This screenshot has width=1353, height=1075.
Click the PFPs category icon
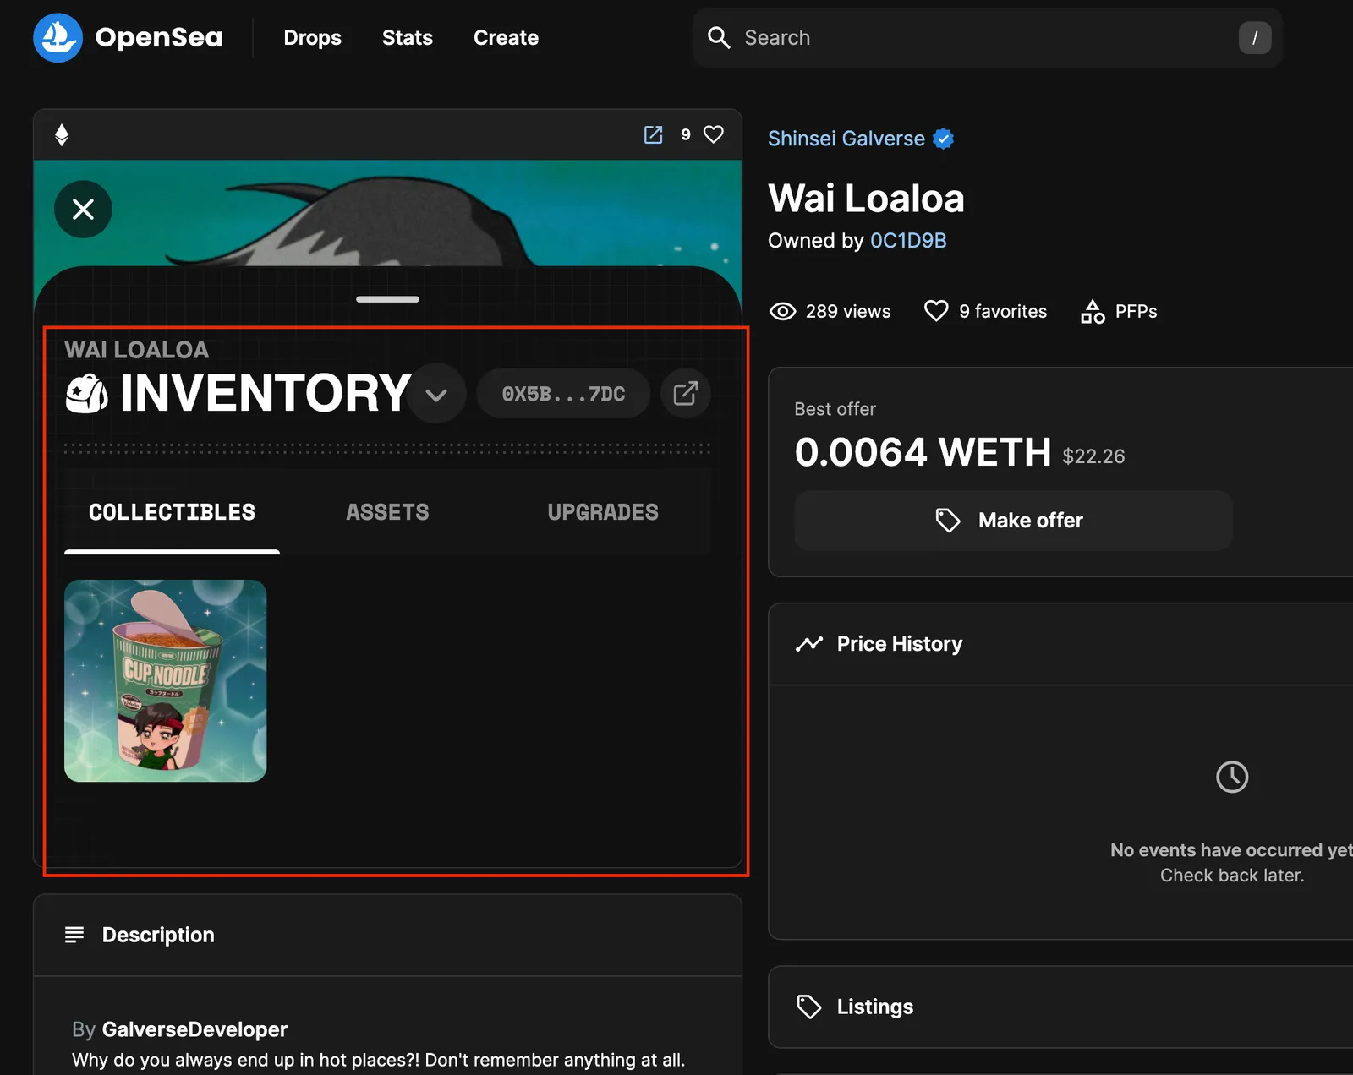coord(1093,312)
